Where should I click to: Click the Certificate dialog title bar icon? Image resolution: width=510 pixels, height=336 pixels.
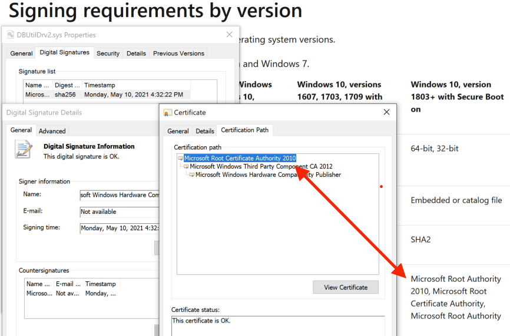(x=168, y=112)
